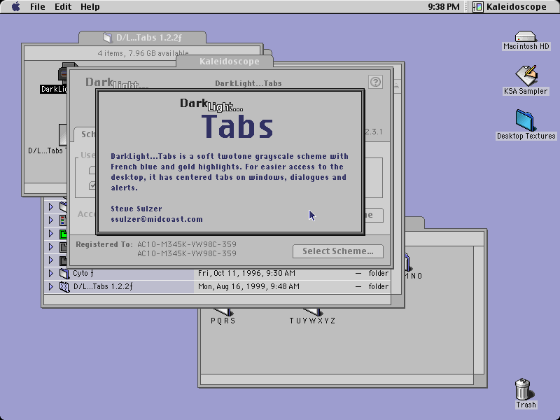Toggle the checked checkbox in Kaleidoscope window

tap(92, 185)
